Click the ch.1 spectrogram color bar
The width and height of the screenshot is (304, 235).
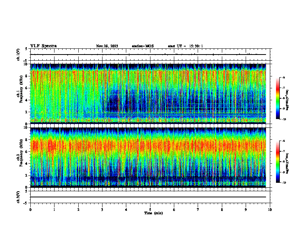point(278,98)
